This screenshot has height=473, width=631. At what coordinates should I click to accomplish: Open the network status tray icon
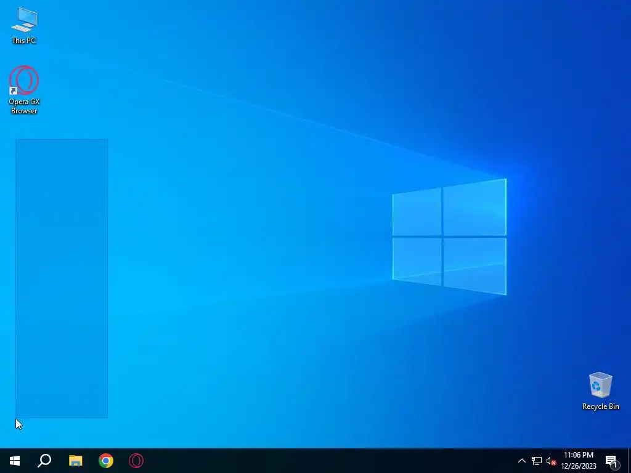[x=537, y=461]
